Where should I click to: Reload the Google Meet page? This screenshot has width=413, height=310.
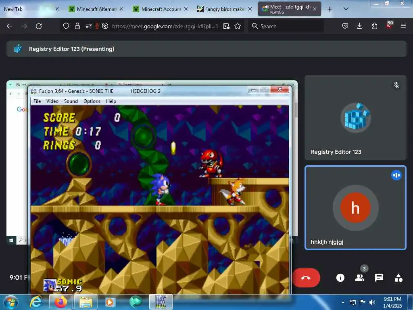[x=39, y=26]
